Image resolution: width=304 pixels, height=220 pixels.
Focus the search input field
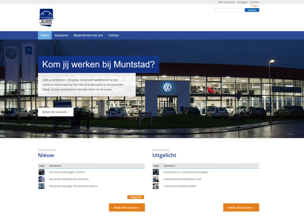[229, 10]
